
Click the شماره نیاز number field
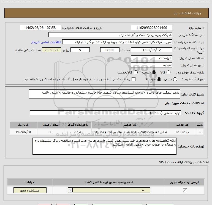click(151, 28)
